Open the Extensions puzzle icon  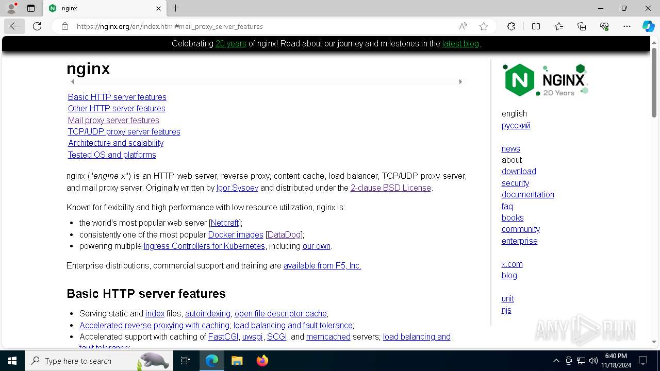[511, 26]
